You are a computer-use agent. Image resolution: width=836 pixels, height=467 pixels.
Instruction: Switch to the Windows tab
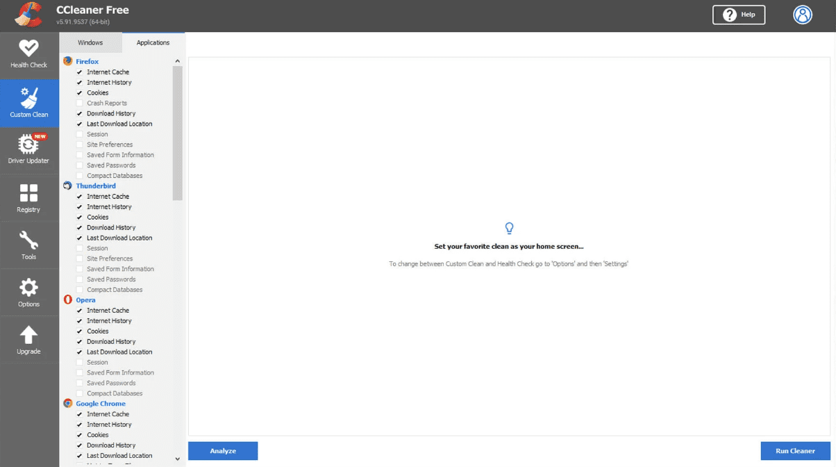click(90, 42)
